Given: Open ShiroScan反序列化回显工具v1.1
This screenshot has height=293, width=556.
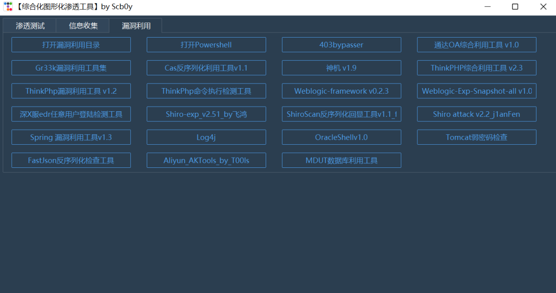Looking at the screenshot, I should 341,114.
